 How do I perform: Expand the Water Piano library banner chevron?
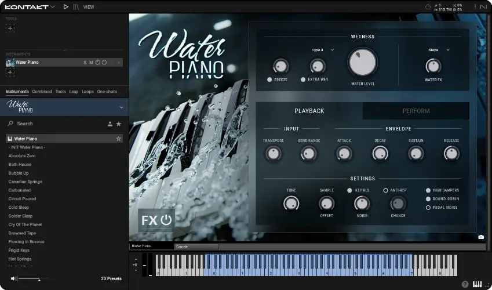click(x=121, y=107)
